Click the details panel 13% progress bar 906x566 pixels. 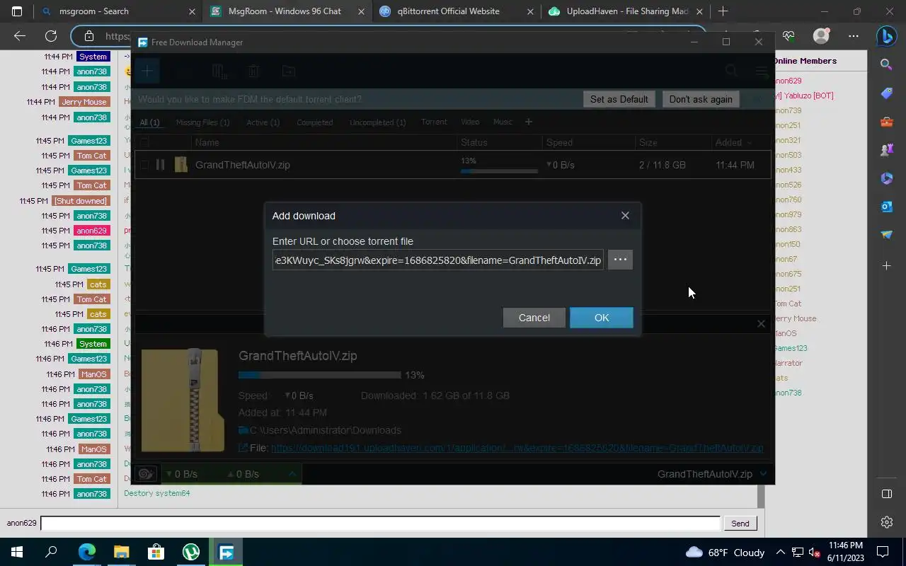click(319, 375)
